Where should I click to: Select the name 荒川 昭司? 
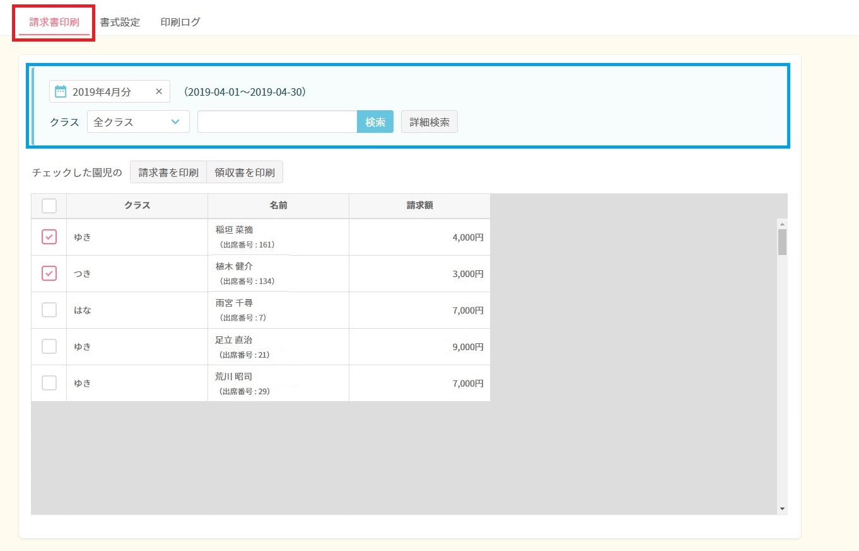234,376
